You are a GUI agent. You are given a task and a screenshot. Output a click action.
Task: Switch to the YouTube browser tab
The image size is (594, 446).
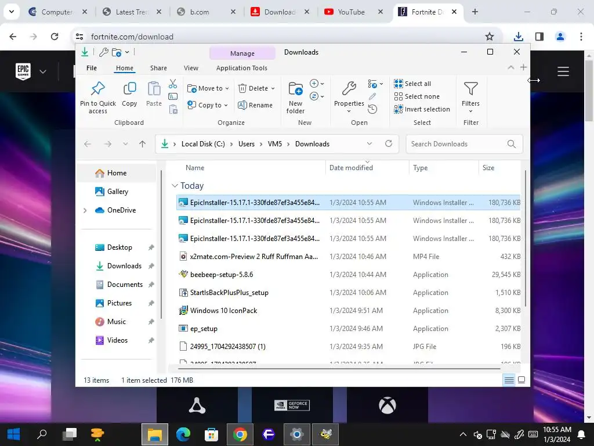(351, 12)
